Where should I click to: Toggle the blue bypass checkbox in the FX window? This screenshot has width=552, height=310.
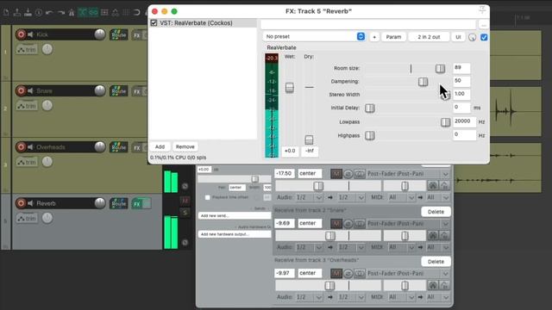coord(484,37)
